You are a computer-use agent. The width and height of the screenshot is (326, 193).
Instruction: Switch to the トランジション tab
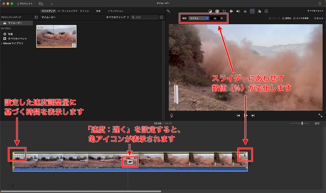pos(115,11)
